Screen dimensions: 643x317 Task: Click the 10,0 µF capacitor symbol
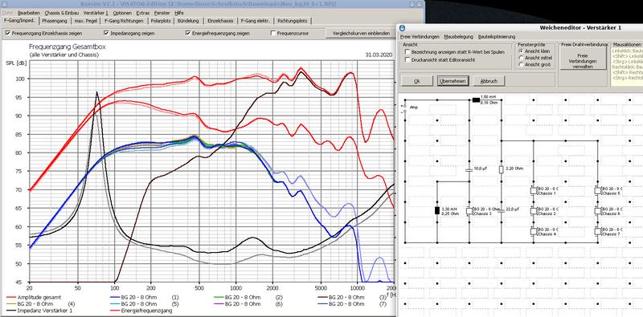469,169
